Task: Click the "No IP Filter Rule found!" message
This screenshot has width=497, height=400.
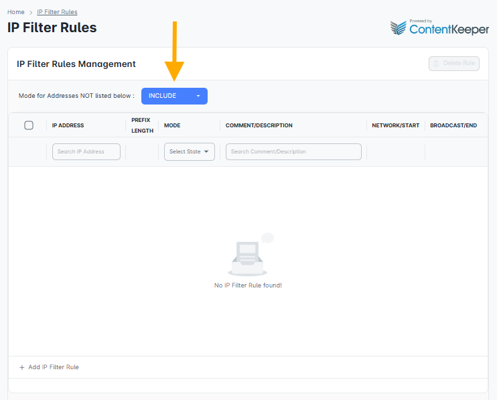Action: click(x=248, y=285)
